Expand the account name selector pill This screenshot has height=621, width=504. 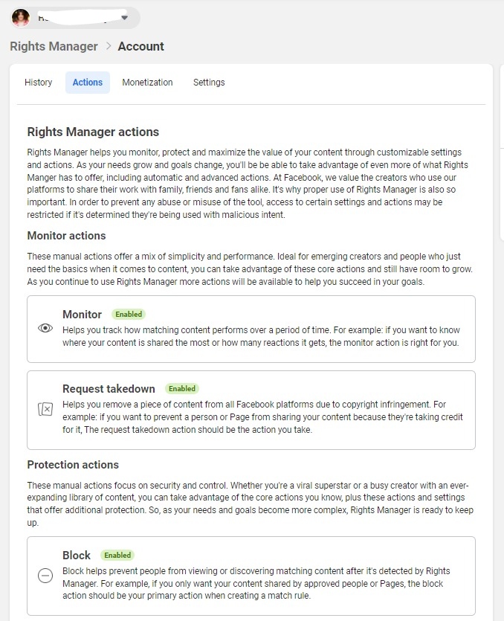tap(75, 18)
